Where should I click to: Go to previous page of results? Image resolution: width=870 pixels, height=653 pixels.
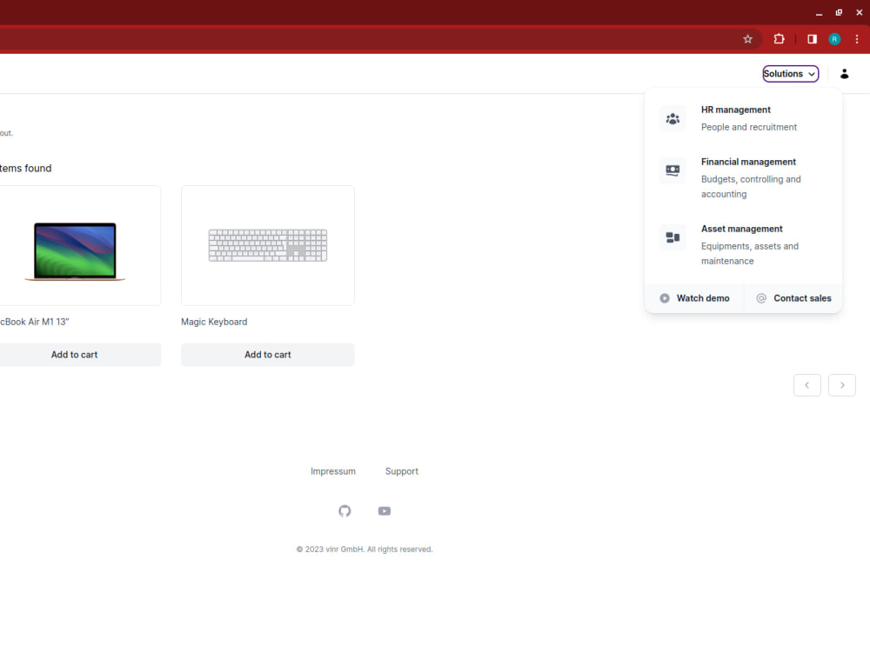pos(806,385)
